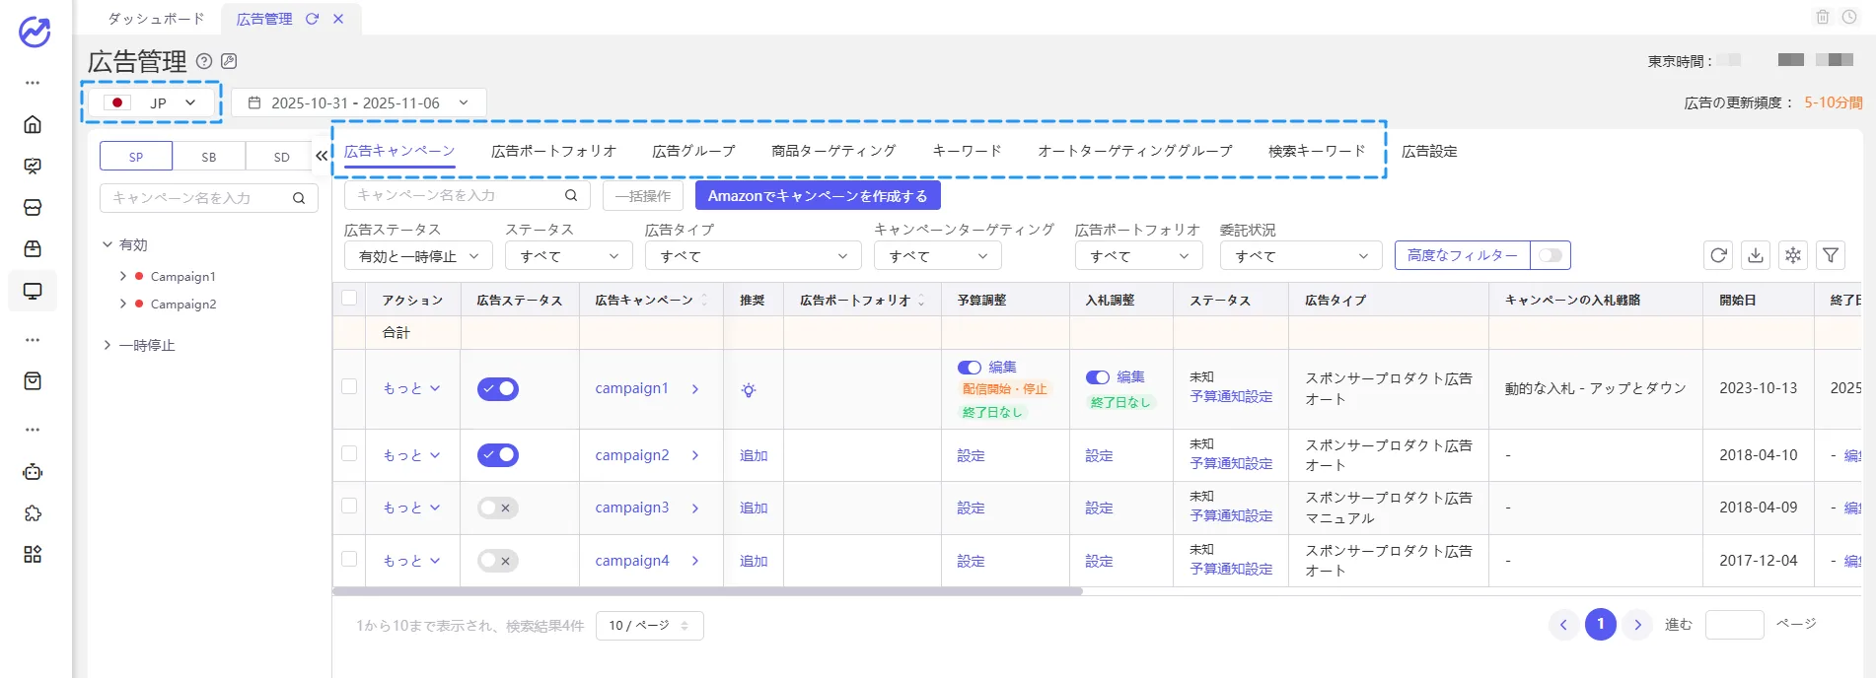
Task: Close the 広告管理 tab
Action: point(338,19)
